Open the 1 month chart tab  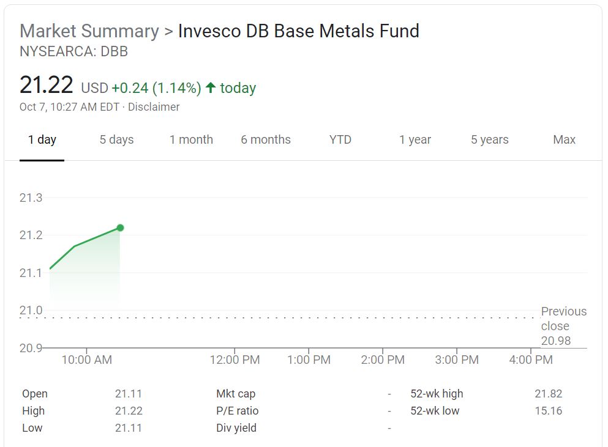pyautogui.click(x=191, y=139)
